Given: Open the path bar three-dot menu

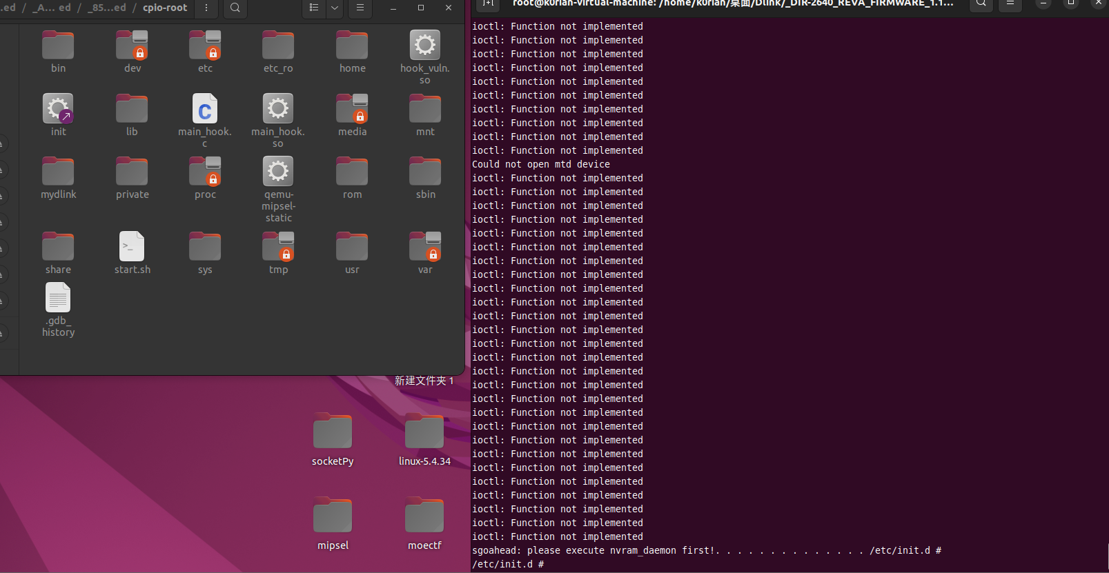Looking at the screenshot, I should pos(206,8).
